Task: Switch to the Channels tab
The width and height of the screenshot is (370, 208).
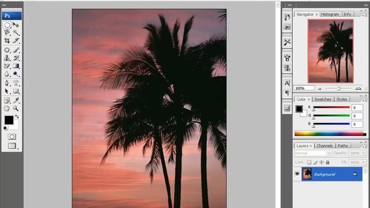Action: coord(324,146)
